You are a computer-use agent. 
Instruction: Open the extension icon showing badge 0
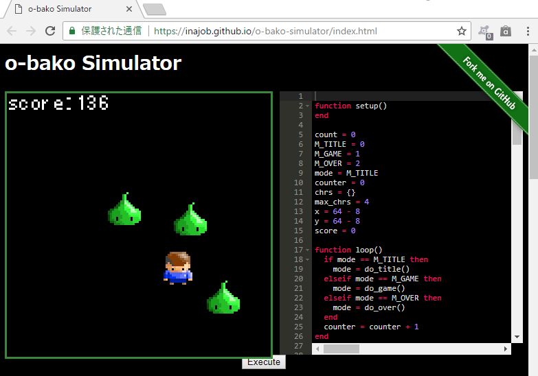pos(486,32)
